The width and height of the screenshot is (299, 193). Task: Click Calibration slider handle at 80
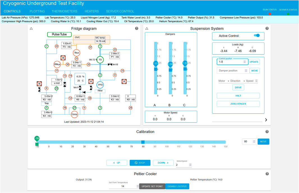[143, 142]
